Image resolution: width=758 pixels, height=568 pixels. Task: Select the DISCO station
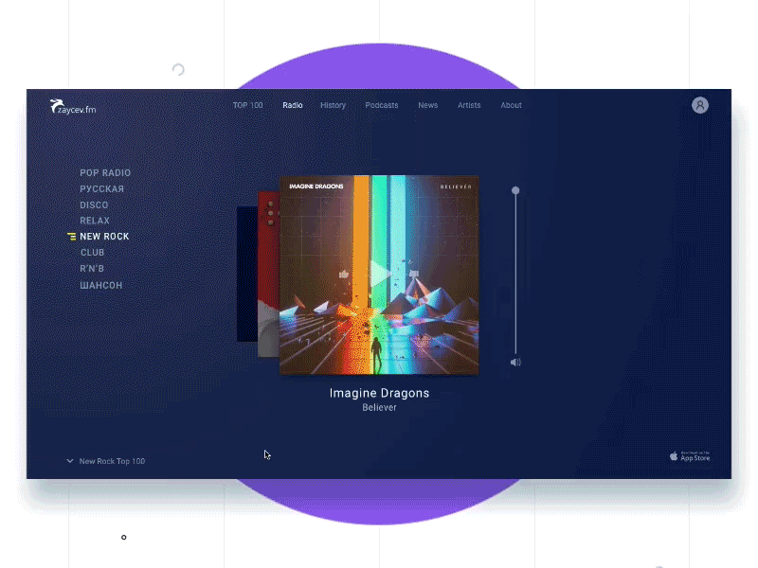94,204
